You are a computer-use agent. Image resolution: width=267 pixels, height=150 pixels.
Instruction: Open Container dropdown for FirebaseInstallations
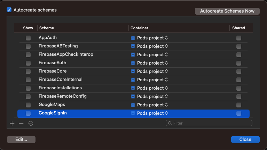click(x=149, y=88)
